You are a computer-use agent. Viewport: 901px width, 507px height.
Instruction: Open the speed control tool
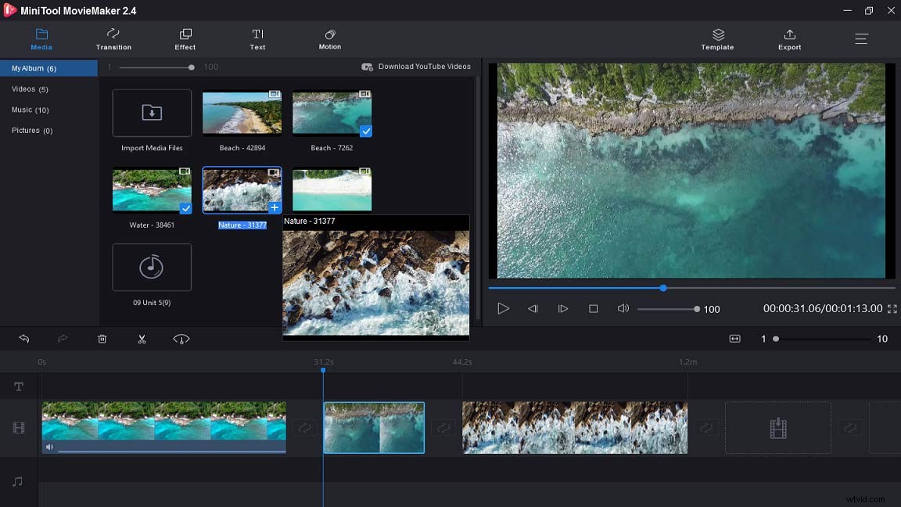(182, 339)
